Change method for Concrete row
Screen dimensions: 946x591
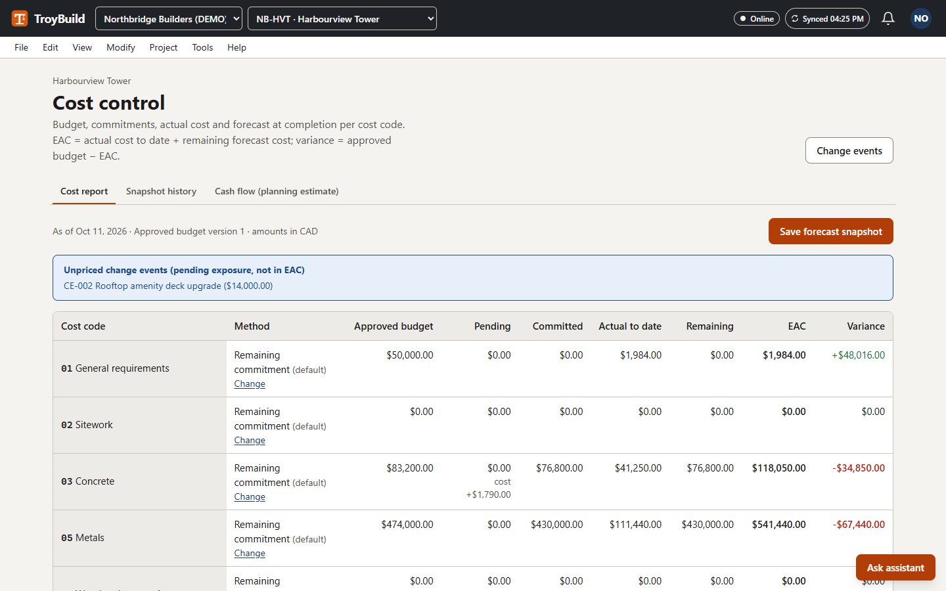tap(250, 497)
